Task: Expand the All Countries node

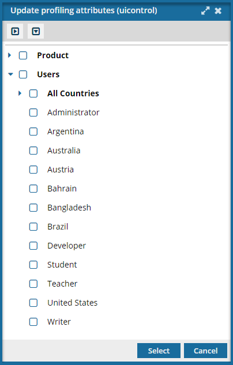Action: [20, 93]
